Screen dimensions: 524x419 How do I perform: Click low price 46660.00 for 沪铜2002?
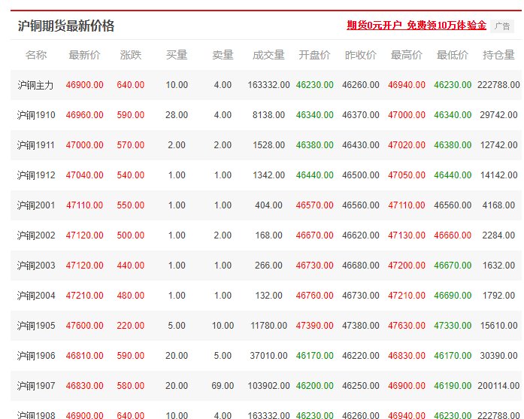pos(453,235)
